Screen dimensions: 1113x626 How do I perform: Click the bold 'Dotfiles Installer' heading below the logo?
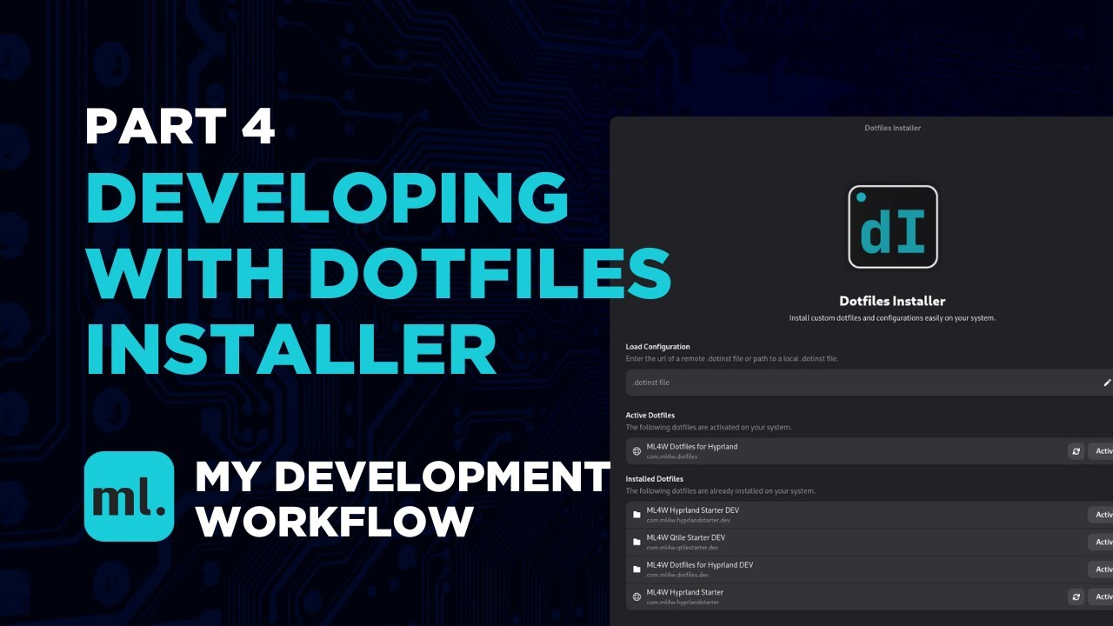point(893,301)
